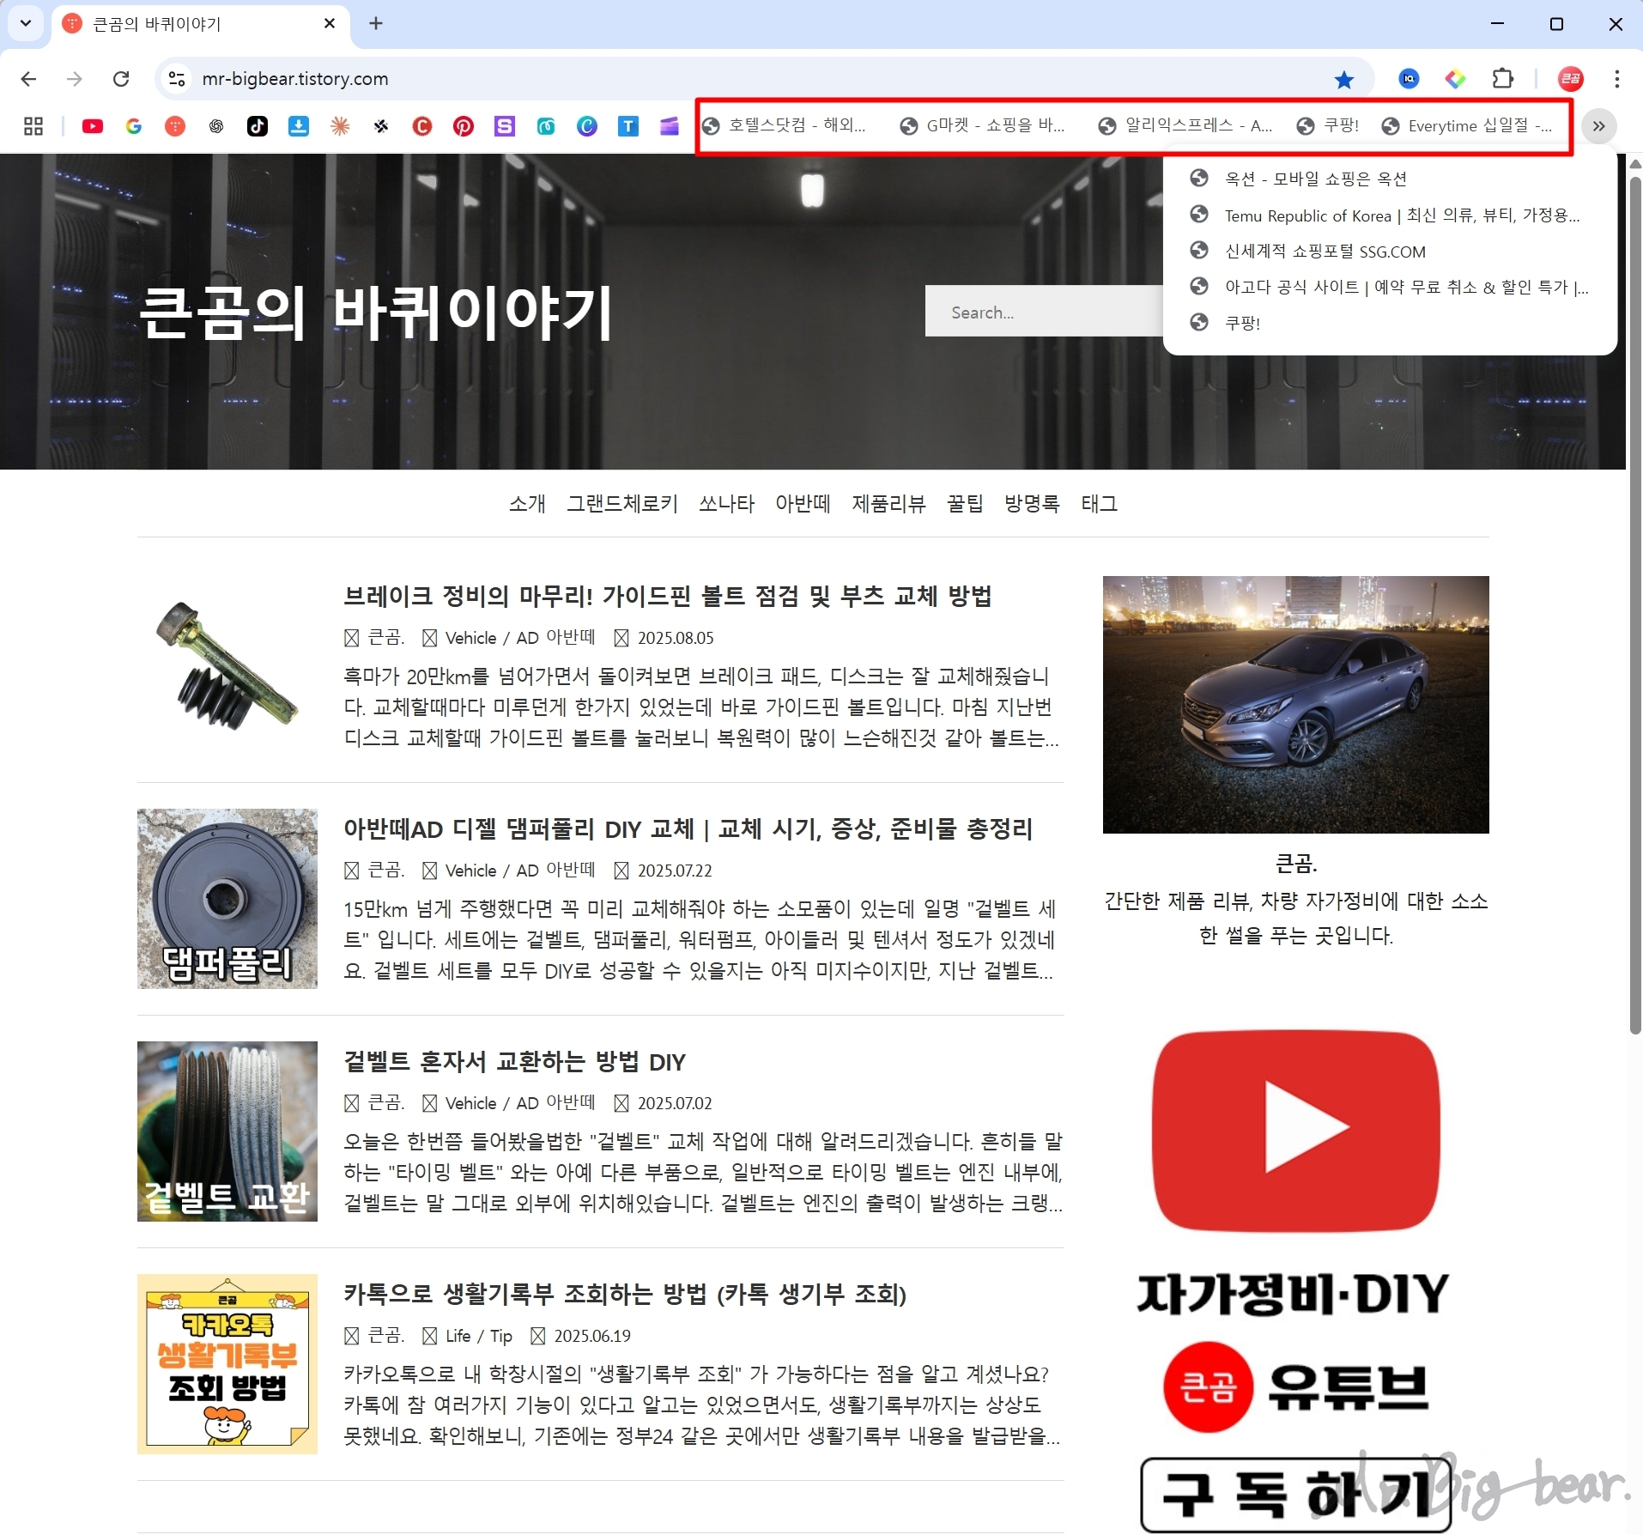The height and width of the screenshot is (1535, 1643).
Task: Click the red 큰곰 profile avatar
Action: point(1570,79)
